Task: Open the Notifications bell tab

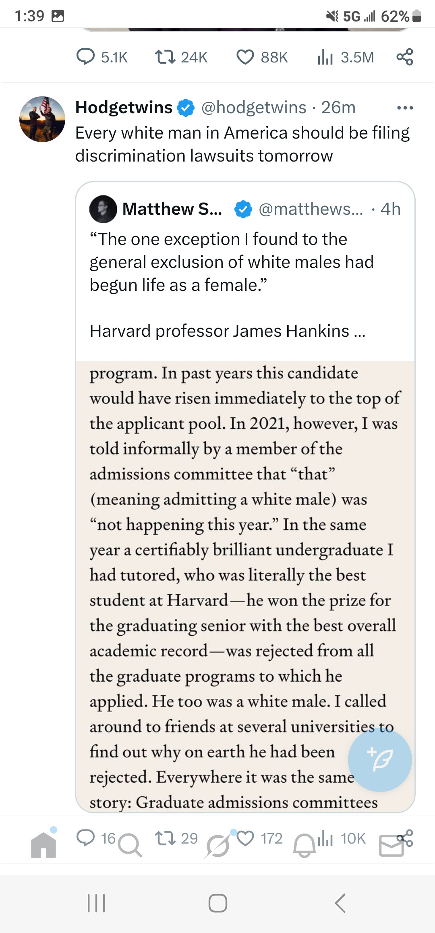Action: (x=304, y=845)
